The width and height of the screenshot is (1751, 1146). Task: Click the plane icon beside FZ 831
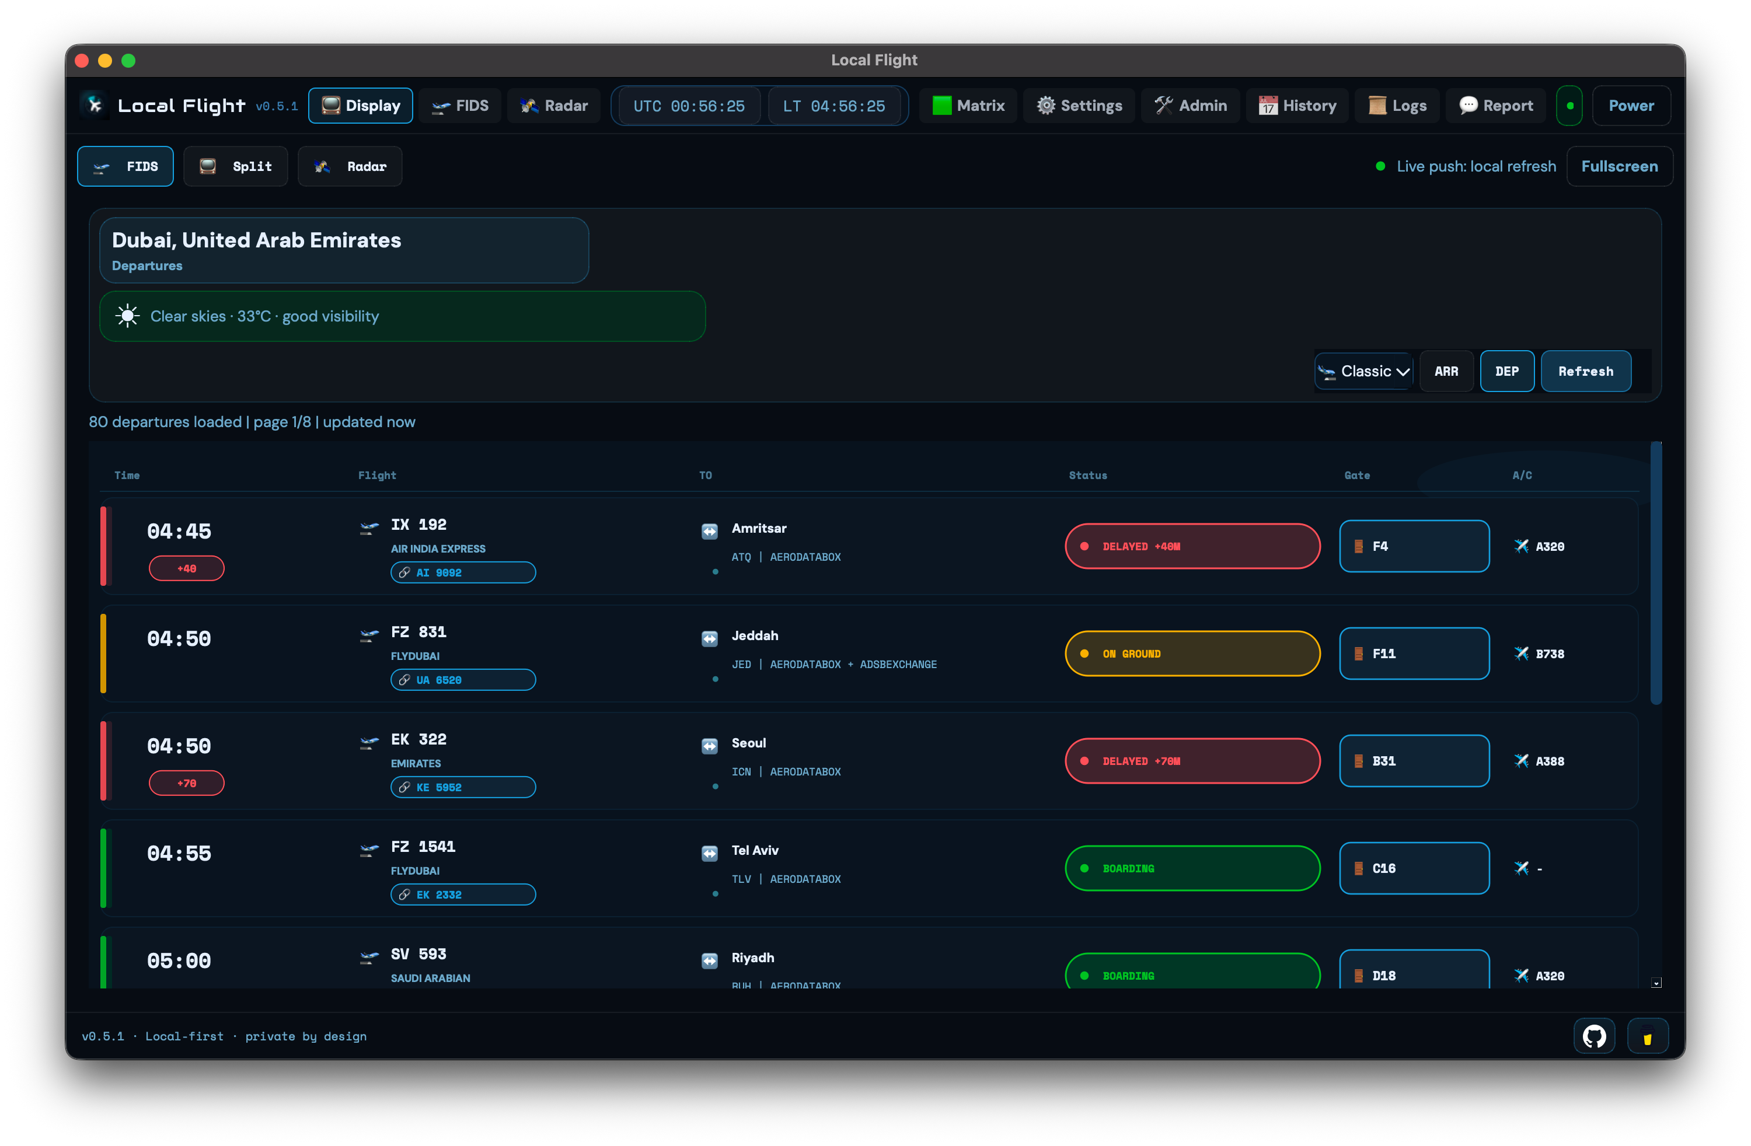click(x=369, y=635)
